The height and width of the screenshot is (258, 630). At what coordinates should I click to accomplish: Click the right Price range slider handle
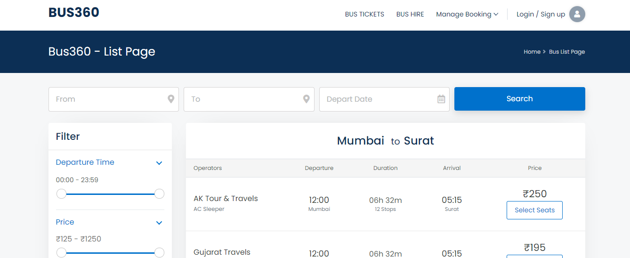(x=159, y=253)
